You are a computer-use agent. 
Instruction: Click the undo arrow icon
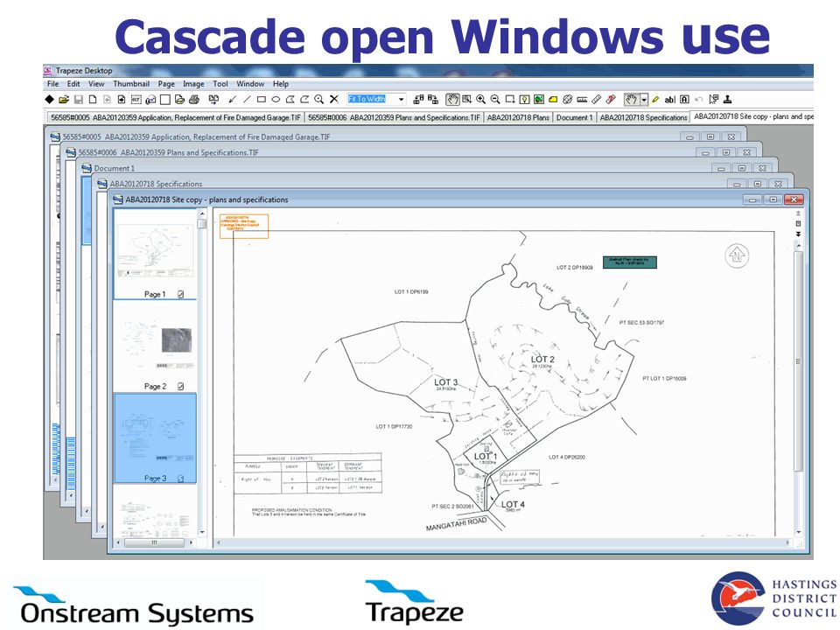(698, 99)
